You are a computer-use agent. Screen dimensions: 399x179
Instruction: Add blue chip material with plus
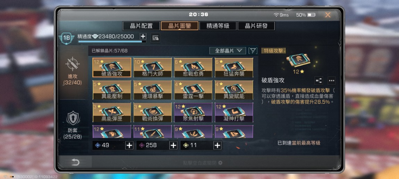(129, 145)
